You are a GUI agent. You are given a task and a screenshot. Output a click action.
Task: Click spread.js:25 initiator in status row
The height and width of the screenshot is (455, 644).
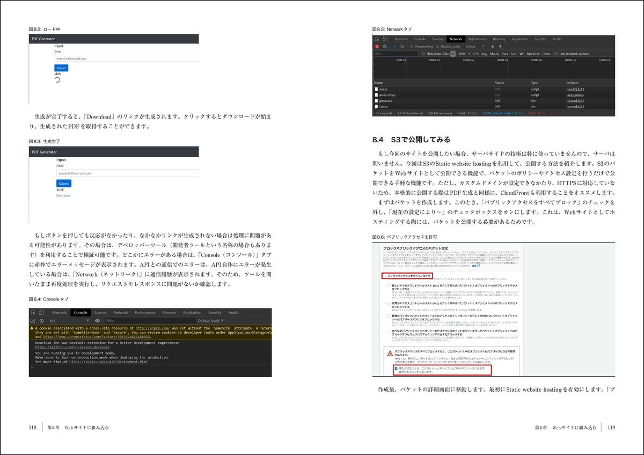pyautogui.click(x=576, y=107)
